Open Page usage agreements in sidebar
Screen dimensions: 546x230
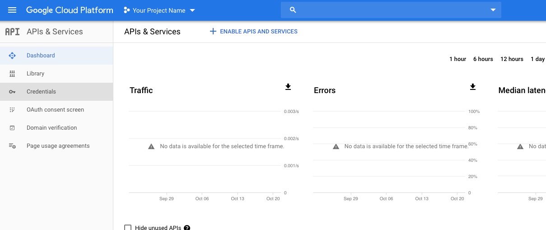(x=56, y=146)
